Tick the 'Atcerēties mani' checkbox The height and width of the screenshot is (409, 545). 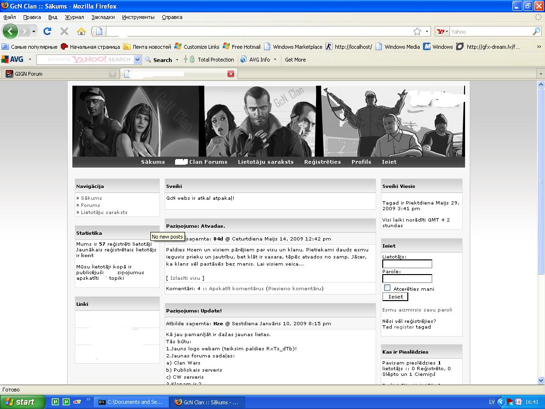click(387, 288)
